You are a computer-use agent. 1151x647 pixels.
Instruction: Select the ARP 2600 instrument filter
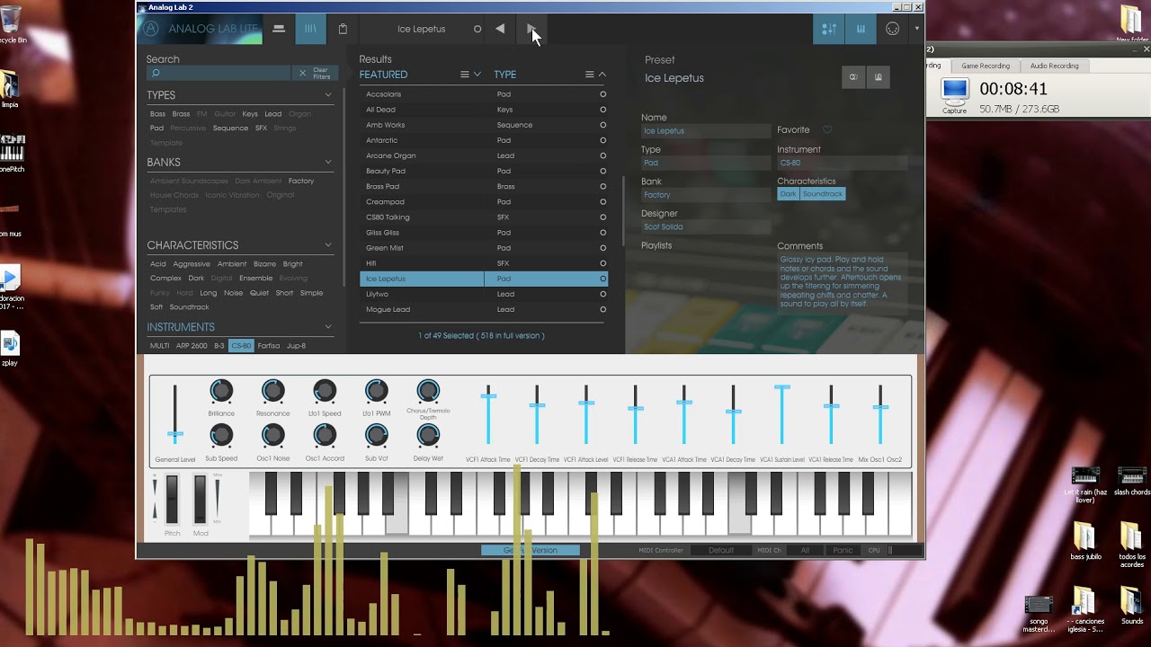(192, 346)
